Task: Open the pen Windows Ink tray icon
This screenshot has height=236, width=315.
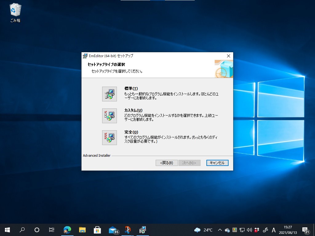Action: coord(265,230)
